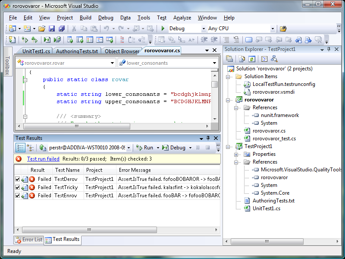Image resolution: width=345 pixels, height=259 pixels.
Task: Run tests in current context icon
Action: pos(25,40)
